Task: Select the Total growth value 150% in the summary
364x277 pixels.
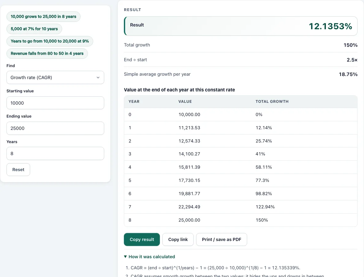Action: pos(350,45)
